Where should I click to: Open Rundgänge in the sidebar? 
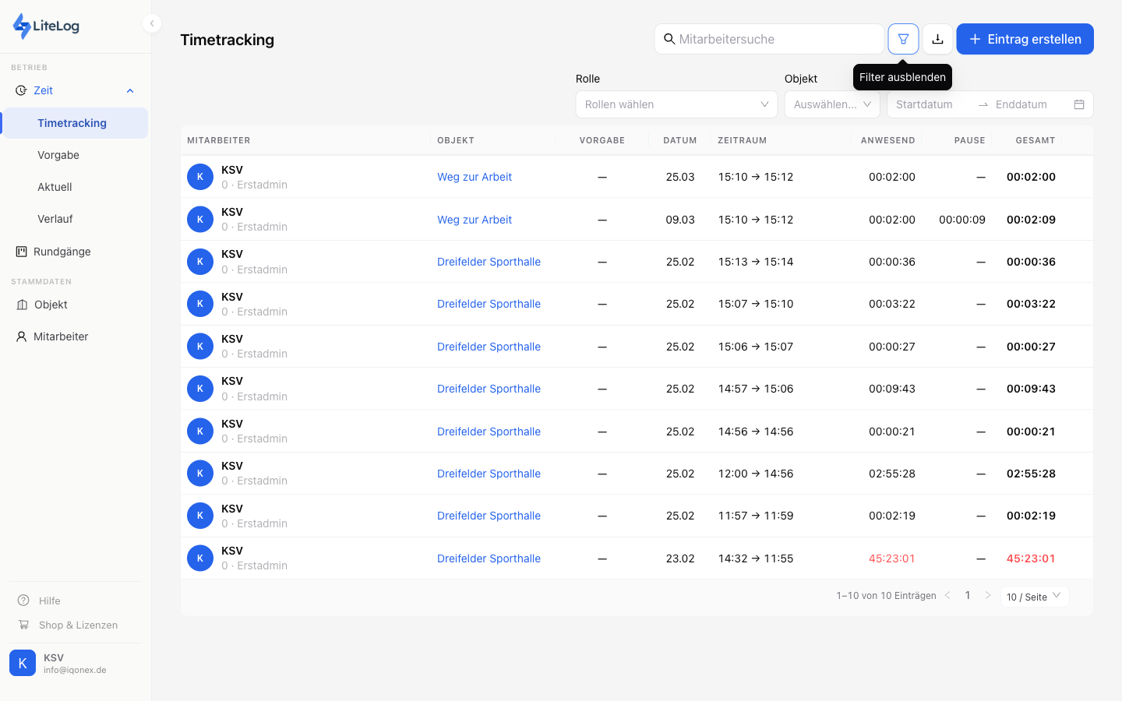coord(62,252)
